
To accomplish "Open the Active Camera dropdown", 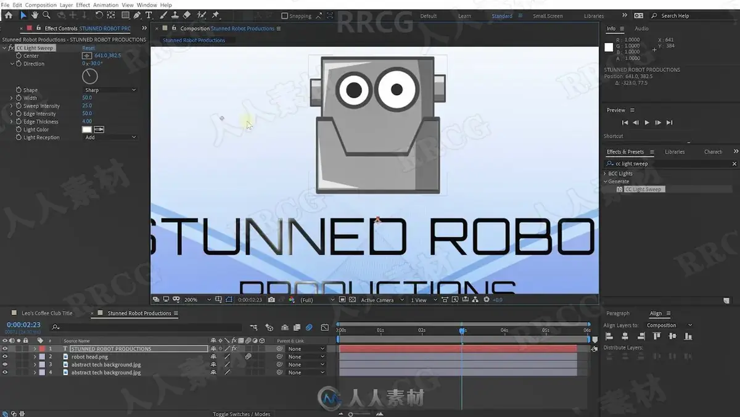I will click(381, 300).
